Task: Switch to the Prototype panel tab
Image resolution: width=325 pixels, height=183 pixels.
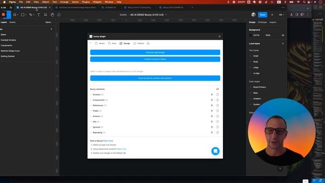Action: tap(262, 22)
